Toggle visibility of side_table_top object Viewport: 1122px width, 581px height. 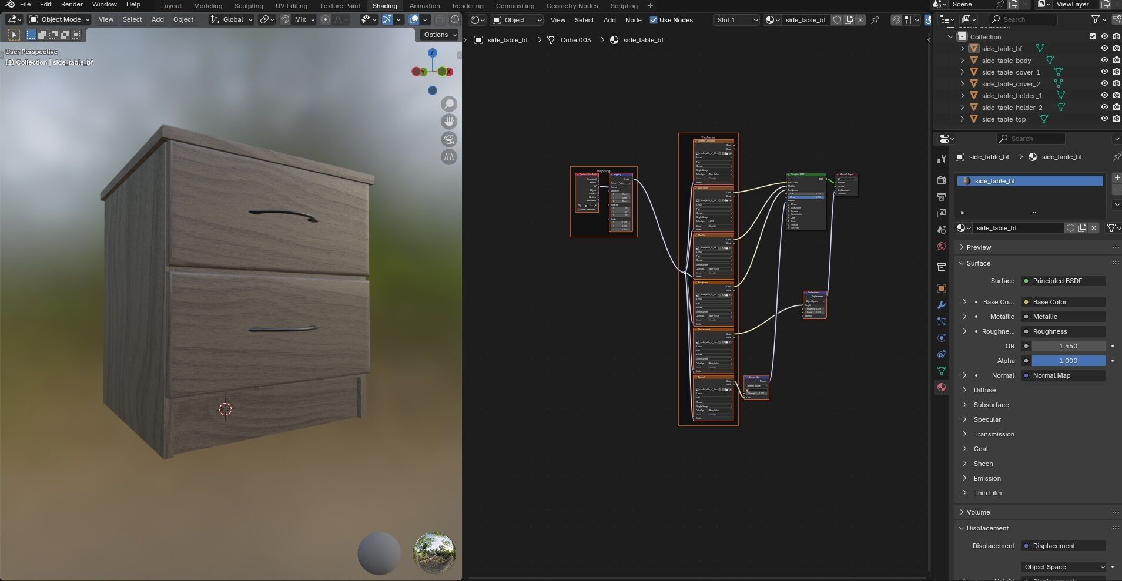[x=1104, y=119]
